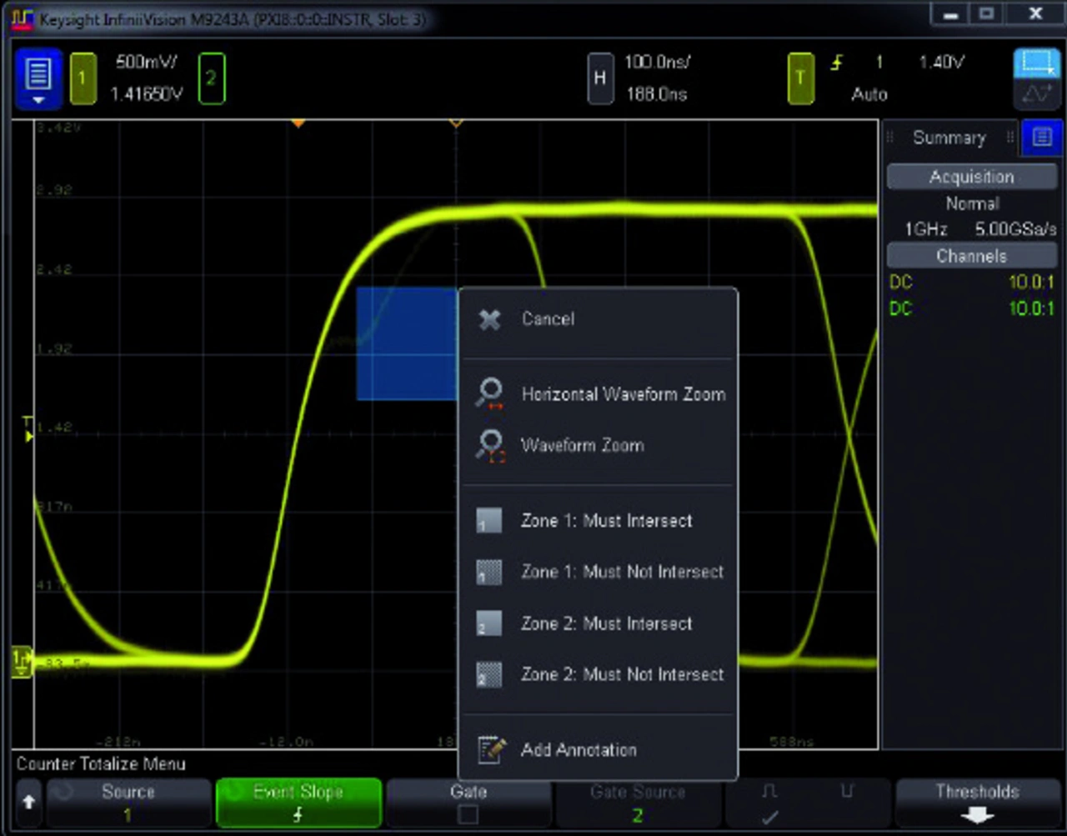
Task: Click the Zone 1 Must Not Intersect icon
Action: pos(488,573)
